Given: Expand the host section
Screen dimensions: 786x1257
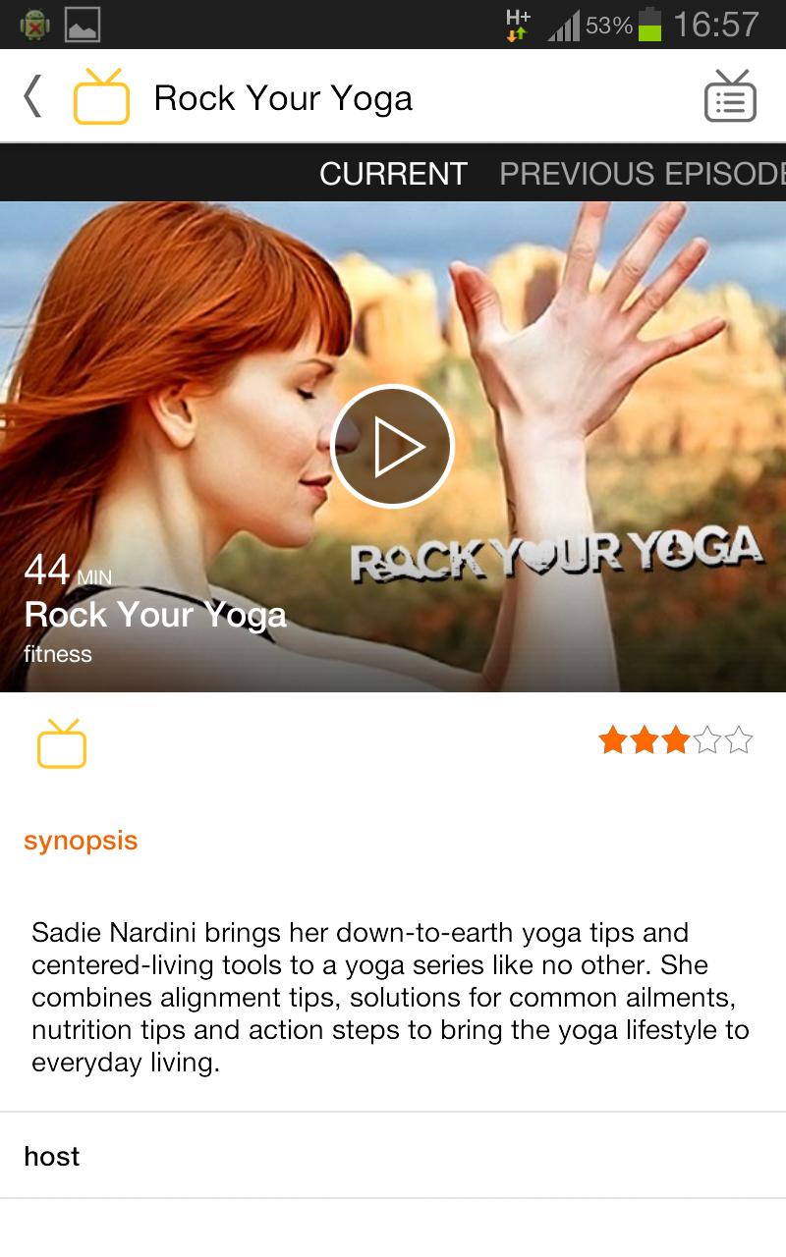Looking at the screenshot, I should point(393,1156).
